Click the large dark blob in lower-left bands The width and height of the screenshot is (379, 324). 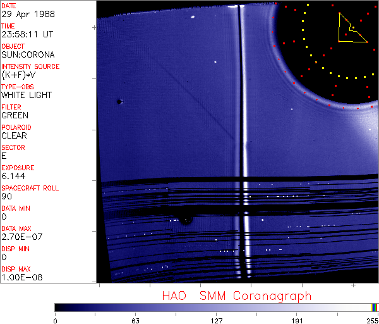(186, 220)
